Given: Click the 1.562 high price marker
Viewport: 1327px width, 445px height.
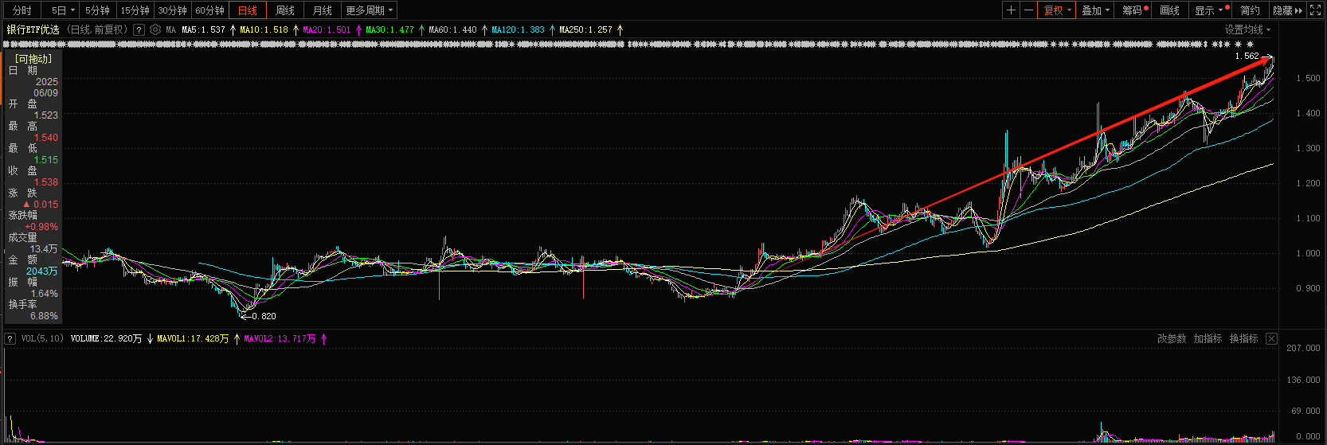Looking at the screenshot, I should [x=1247, y=57].
